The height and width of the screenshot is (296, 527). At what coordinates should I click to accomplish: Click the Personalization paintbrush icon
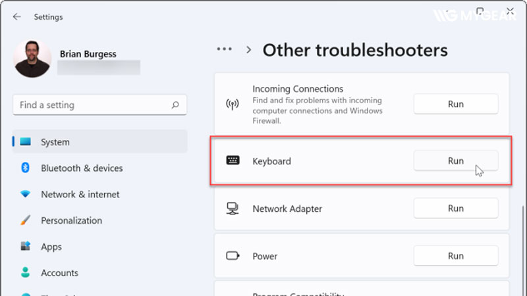26,220
